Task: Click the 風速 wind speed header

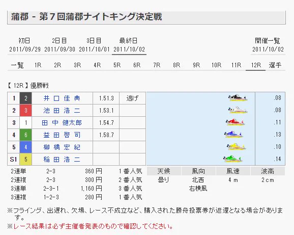Action: click(x=233, y=171)
